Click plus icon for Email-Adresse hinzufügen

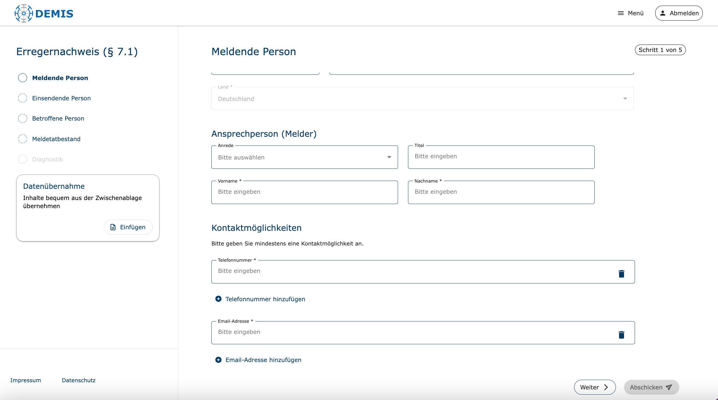(x=219, y=360)
